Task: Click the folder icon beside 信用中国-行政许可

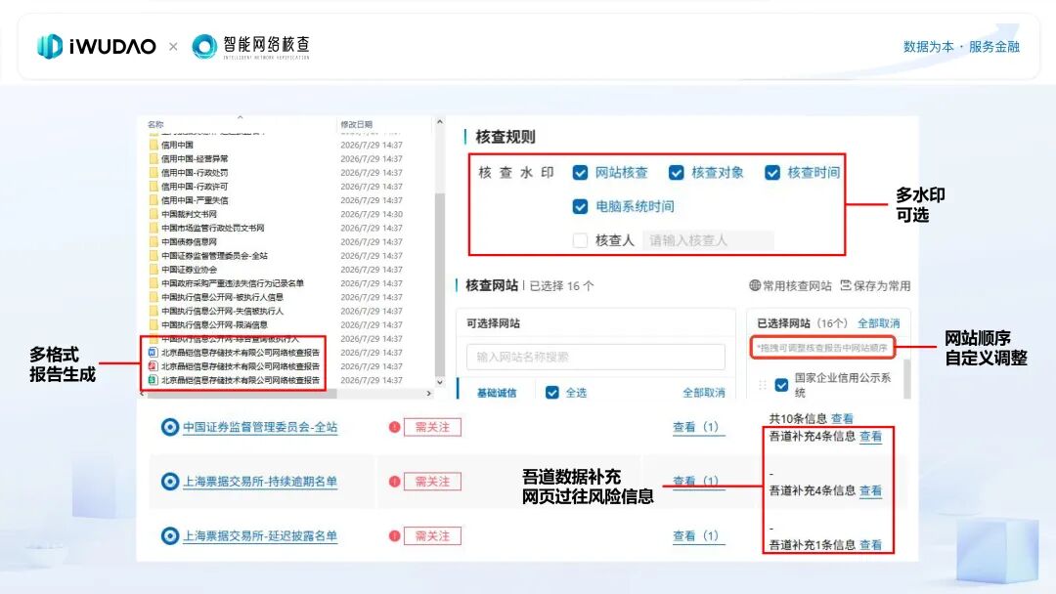Action: pyautogui.click(x=154, y=187)
